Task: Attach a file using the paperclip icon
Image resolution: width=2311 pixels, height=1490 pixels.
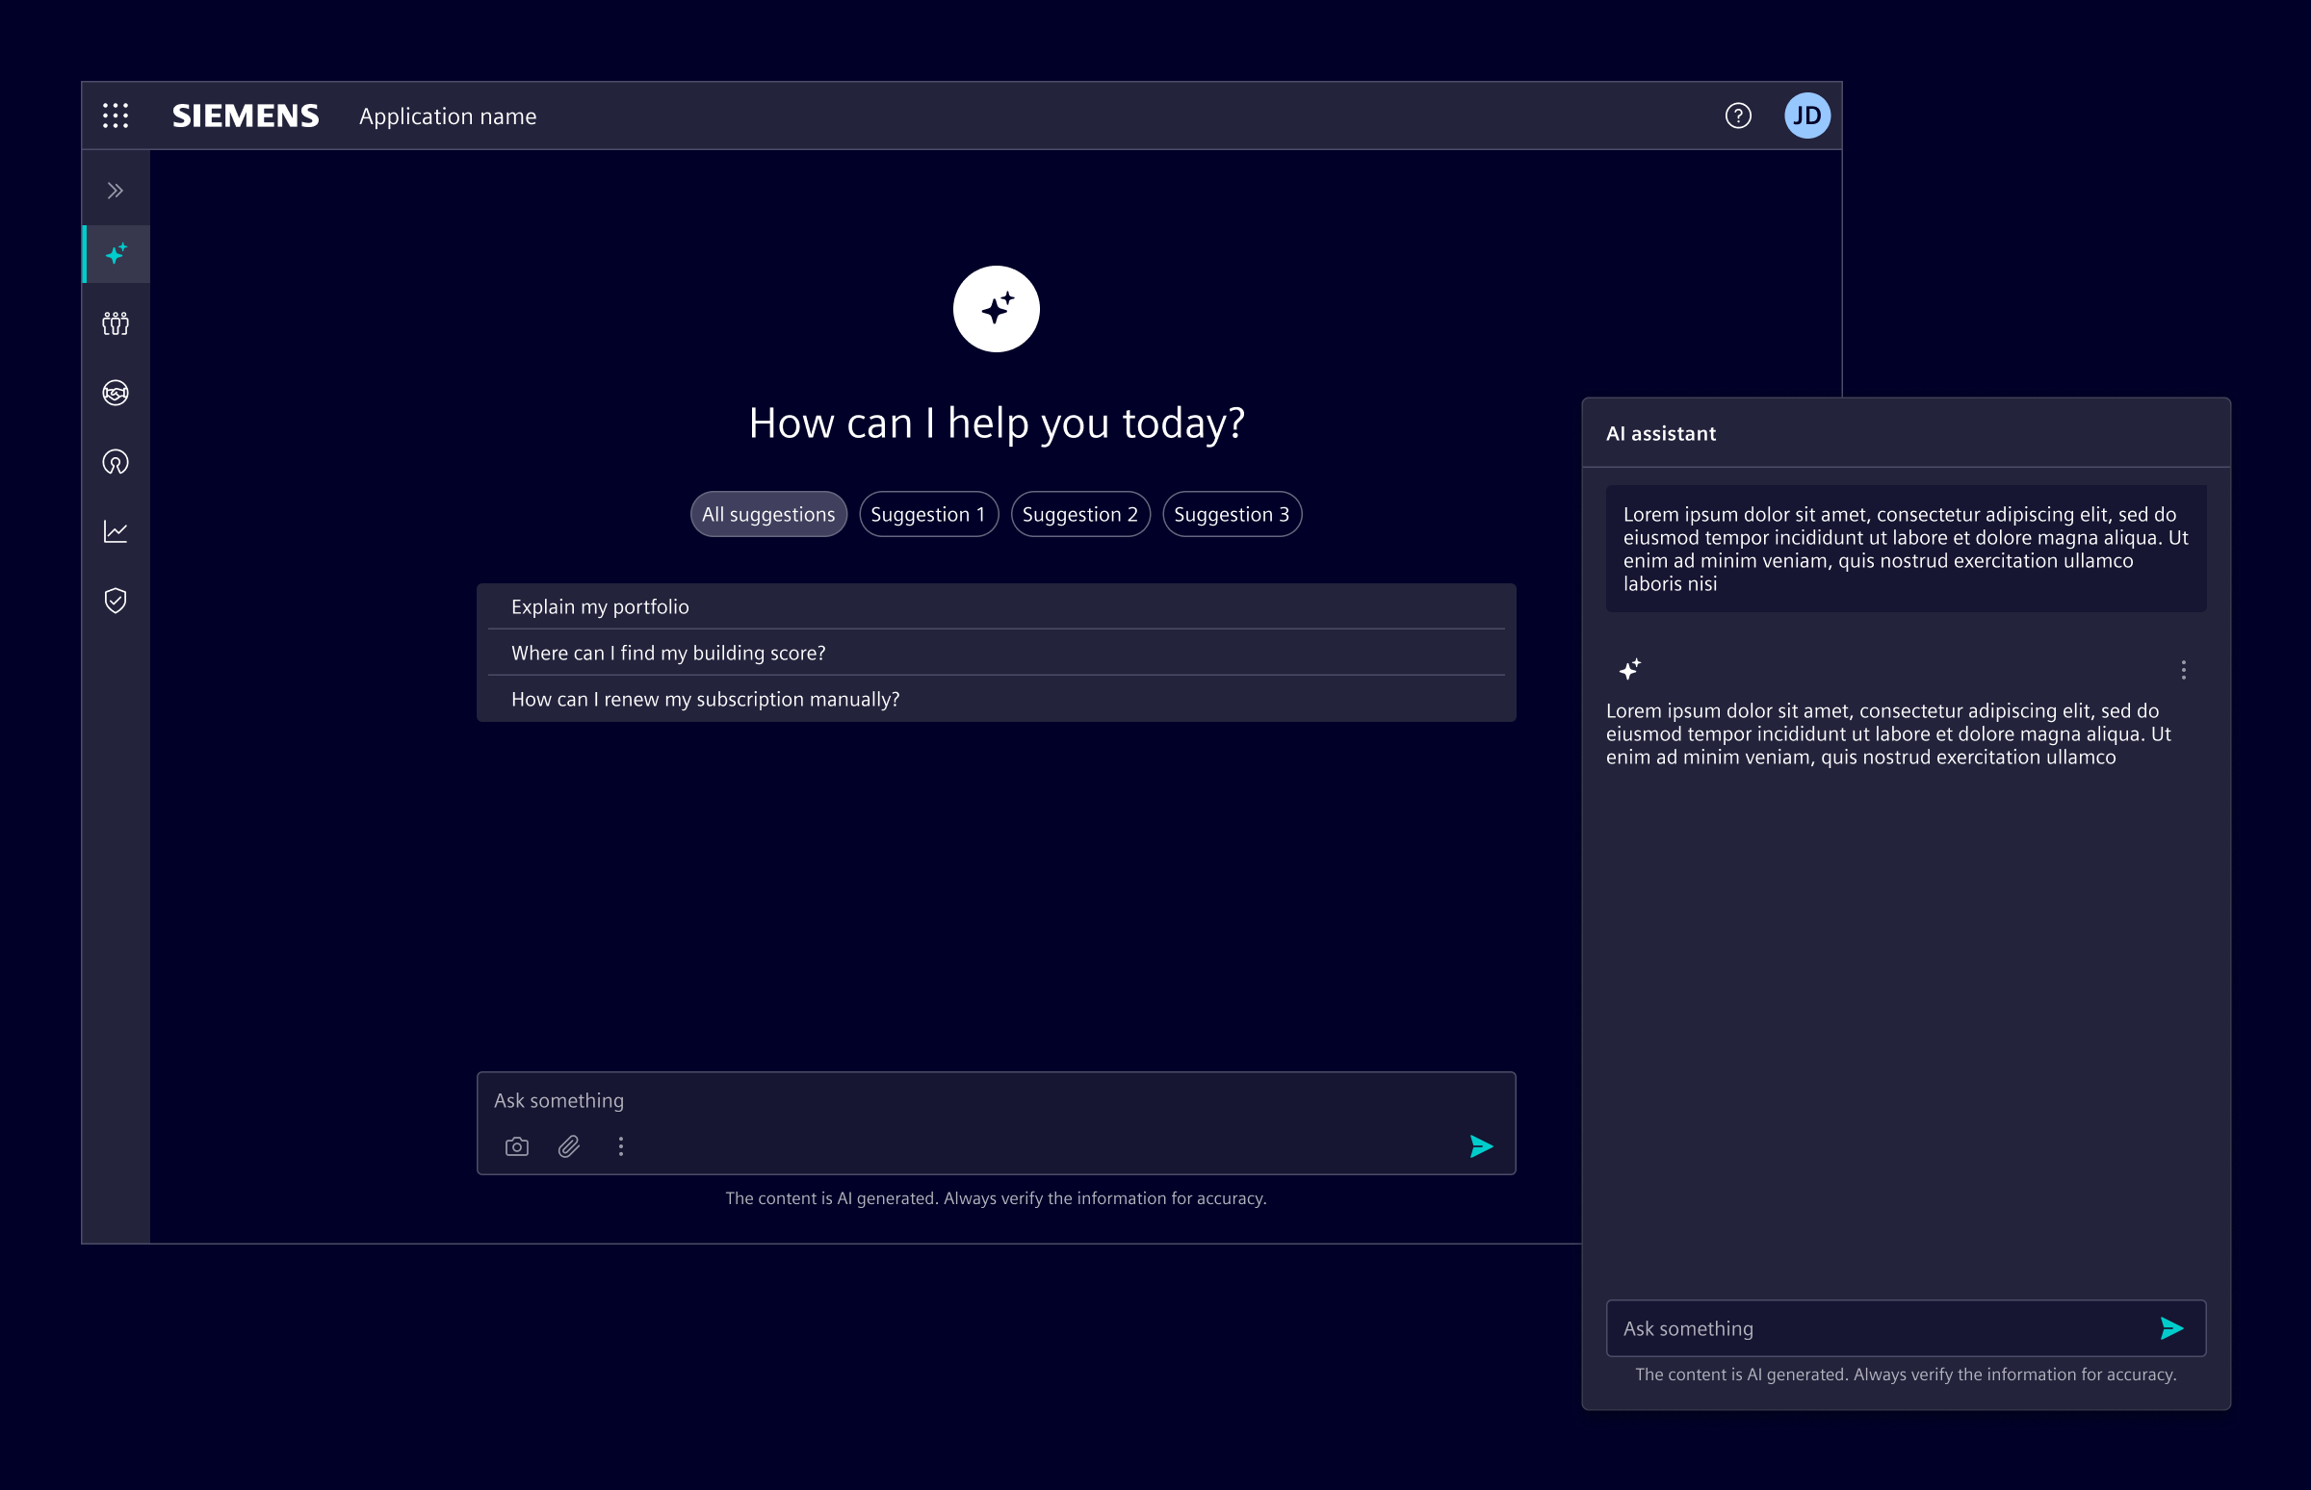Action: (x=569, y=1146)
